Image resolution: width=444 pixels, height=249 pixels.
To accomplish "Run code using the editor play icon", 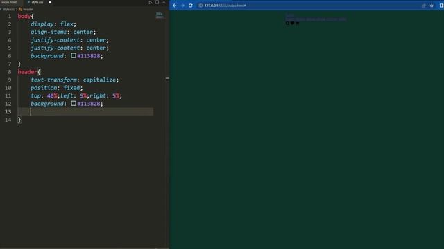I will (151, 2).
